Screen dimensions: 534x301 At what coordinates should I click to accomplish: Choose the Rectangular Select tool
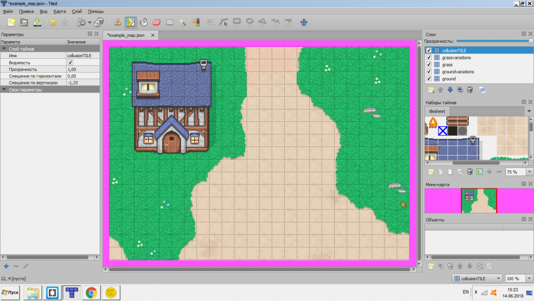[170, 22]
